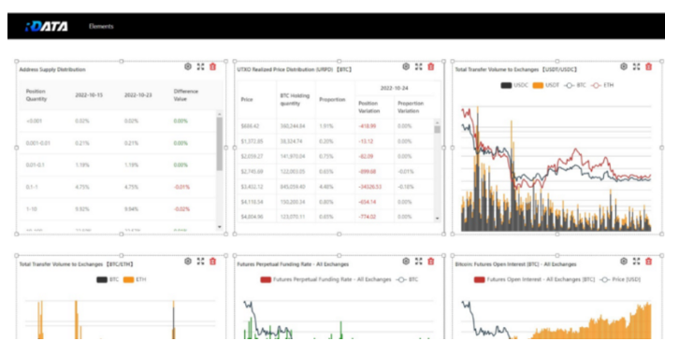Select the 1-10 row label
679x356 pixels.
pyautogui.click(x=31, y=209)
